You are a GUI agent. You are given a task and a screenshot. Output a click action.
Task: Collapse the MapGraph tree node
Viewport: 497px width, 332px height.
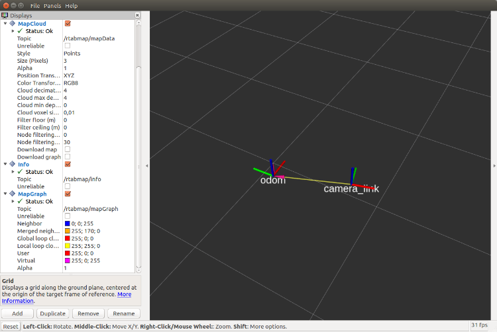(x=5, y=194)
